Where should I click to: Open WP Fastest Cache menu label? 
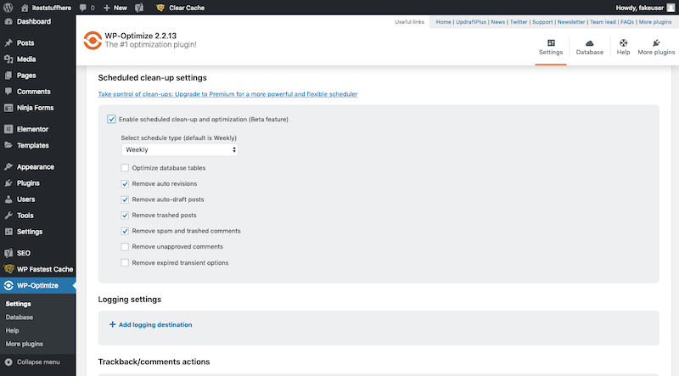pyautogui.click(x=45, y=269)
